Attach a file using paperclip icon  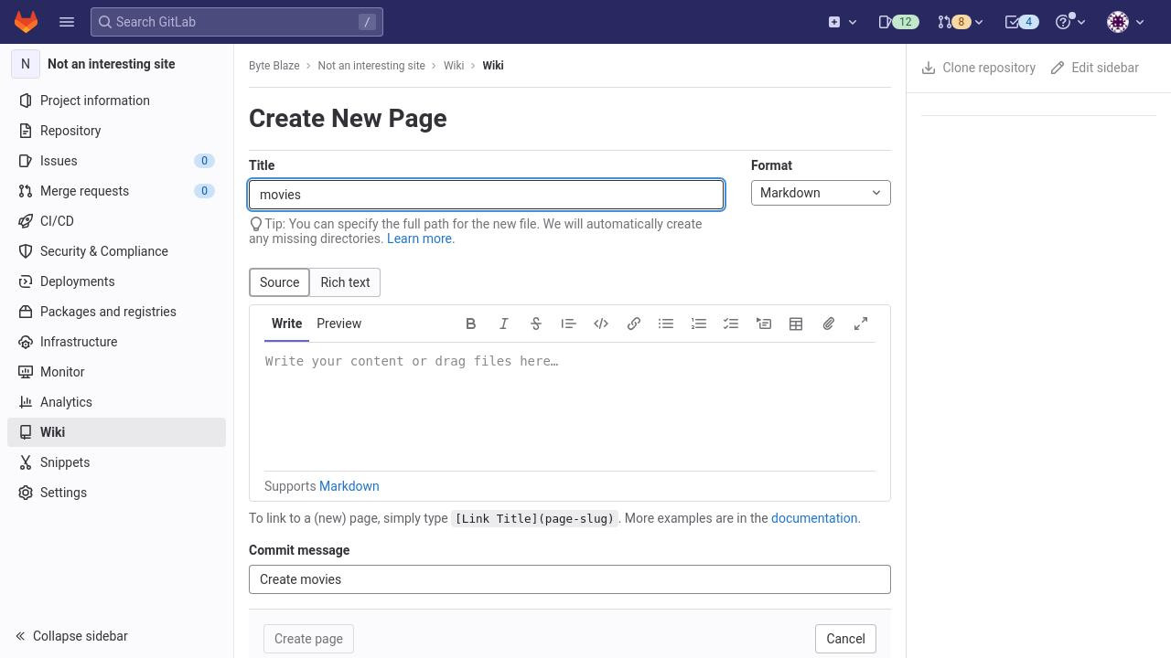click(x=829, y=324)
